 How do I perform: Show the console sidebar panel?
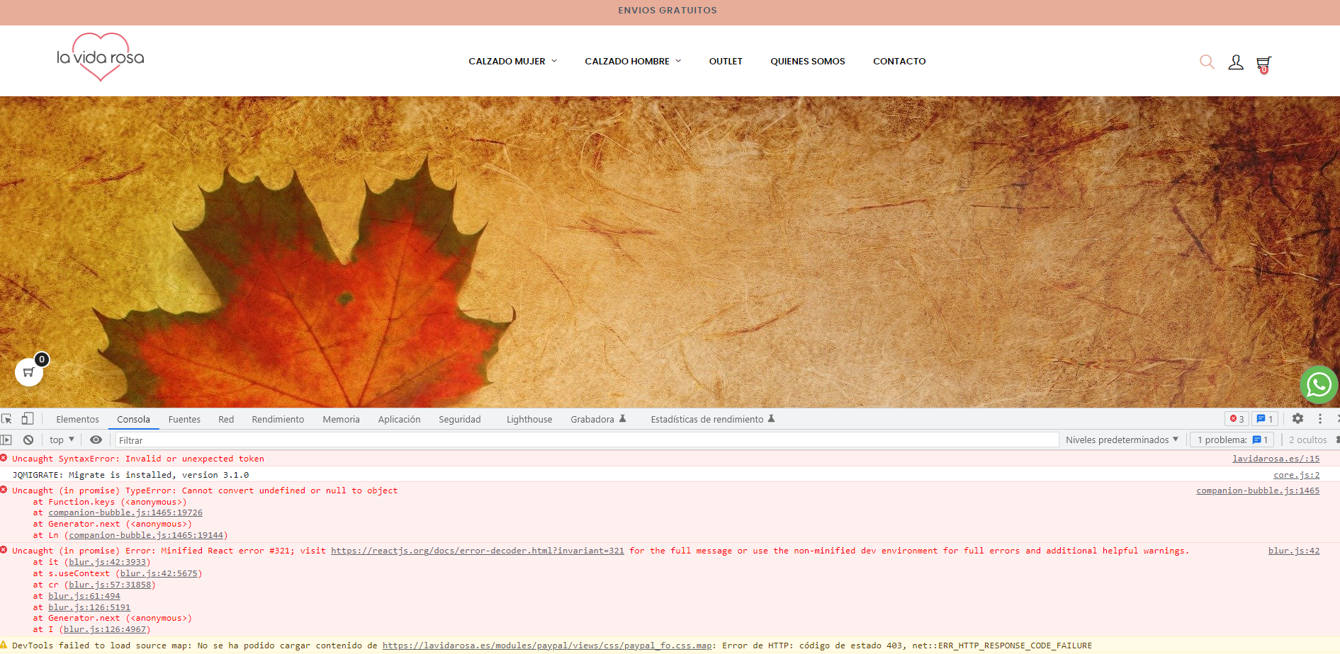[x=6, y=440]
